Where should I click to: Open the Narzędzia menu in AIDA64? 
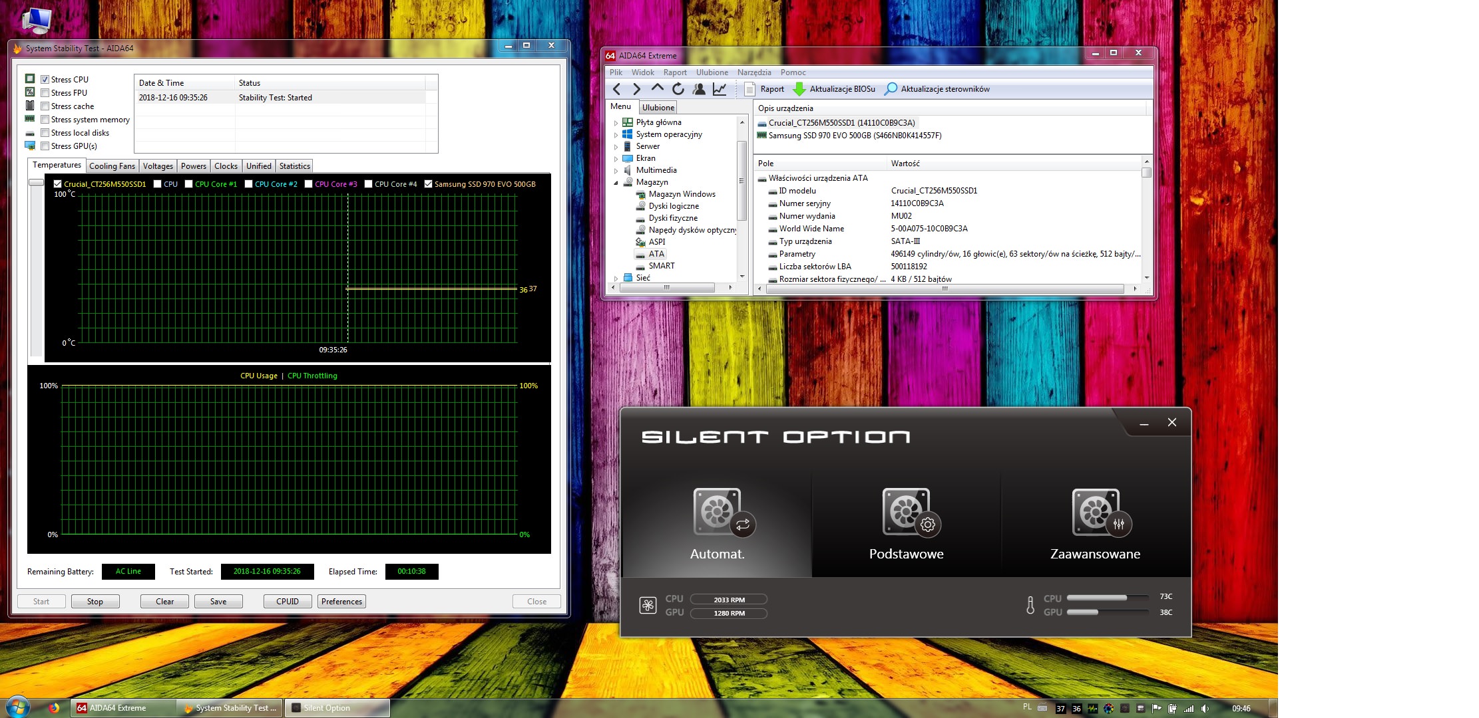(754, 72)
